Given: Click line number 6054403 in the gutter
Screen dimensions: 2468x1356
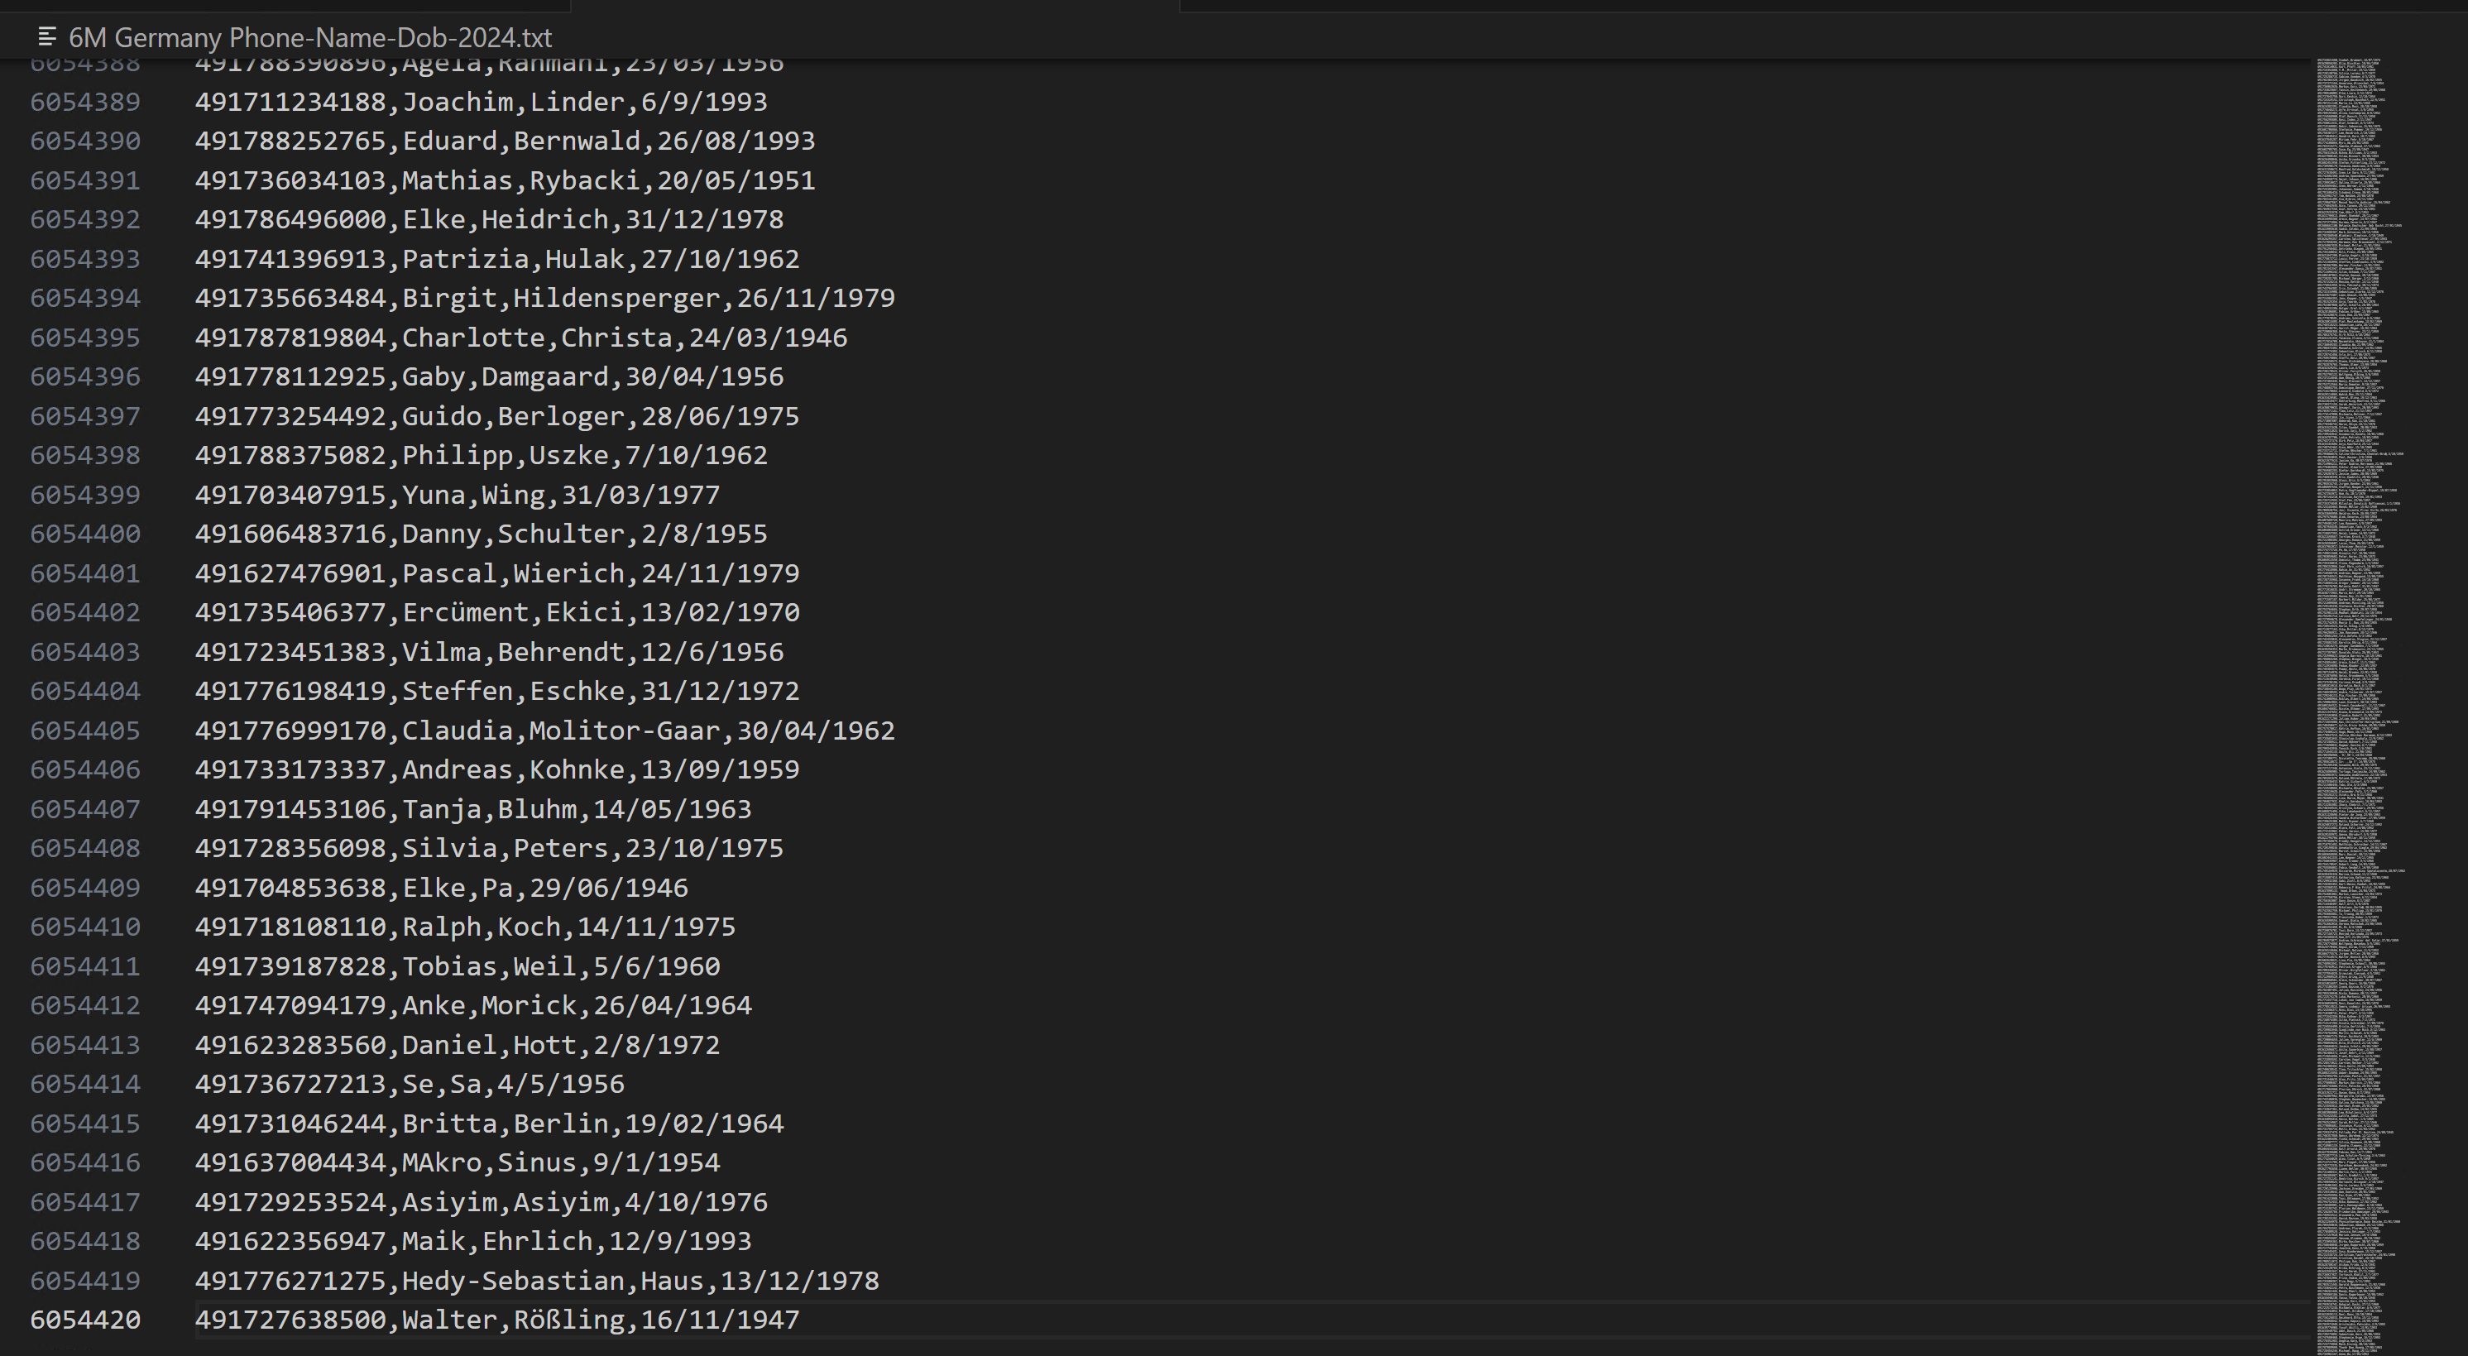Looking at the screenshot, I should point(85,652).
